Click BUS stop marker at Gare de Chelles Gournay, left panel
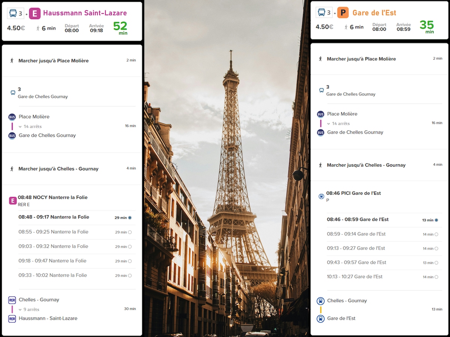Viewport: 450px width, 337px height. pyautogui.click(x=12, y=136)
